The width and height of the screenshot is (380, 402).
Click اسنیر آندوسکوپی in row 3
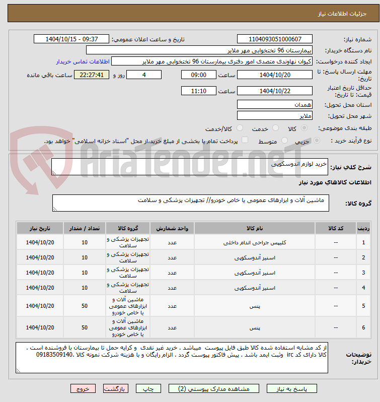[x=255, y=273]
